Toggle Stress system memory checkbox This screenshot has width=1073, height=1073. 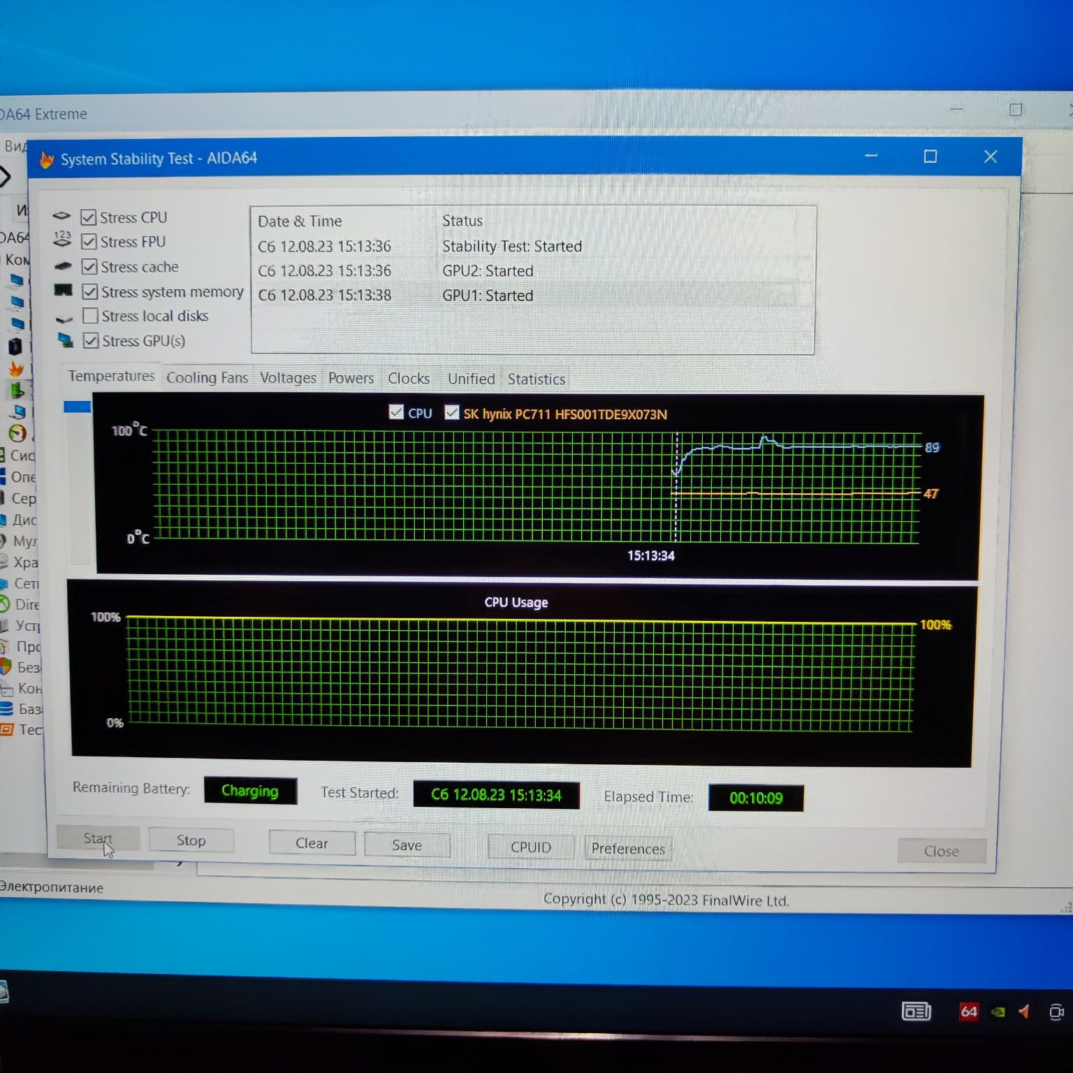(90, 291)
